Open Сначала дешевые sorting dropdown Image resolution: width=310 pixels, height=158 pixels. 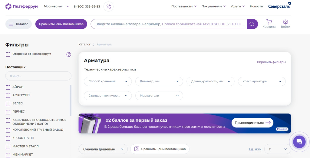click(103, 149)
